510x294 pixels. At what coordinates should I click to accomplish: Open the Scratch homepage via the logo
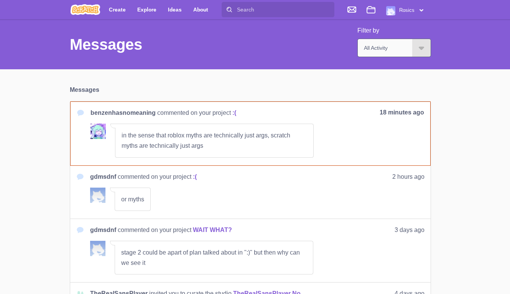click(85, 10)
